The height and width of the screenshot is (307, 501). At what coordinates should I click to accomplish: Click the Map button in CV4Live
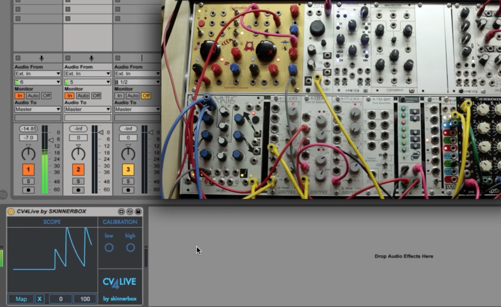(21, 299)
